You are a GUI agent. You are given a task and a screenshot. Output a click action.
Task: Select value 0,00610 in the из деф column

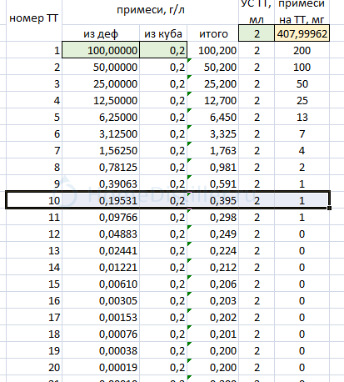[x=101, y=284]
